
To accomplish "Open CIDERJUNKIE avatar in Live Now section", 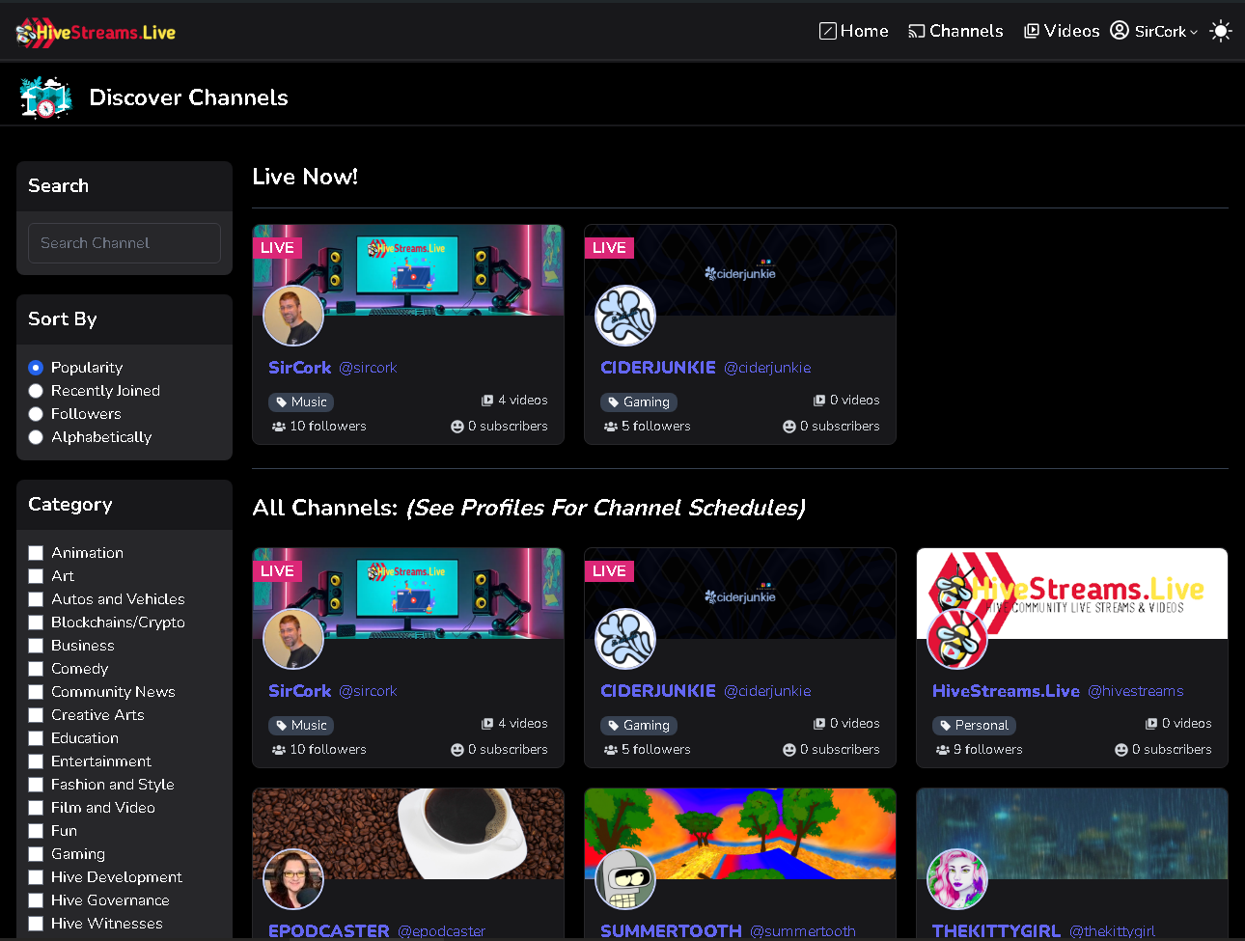I will (x=625, y=316).
